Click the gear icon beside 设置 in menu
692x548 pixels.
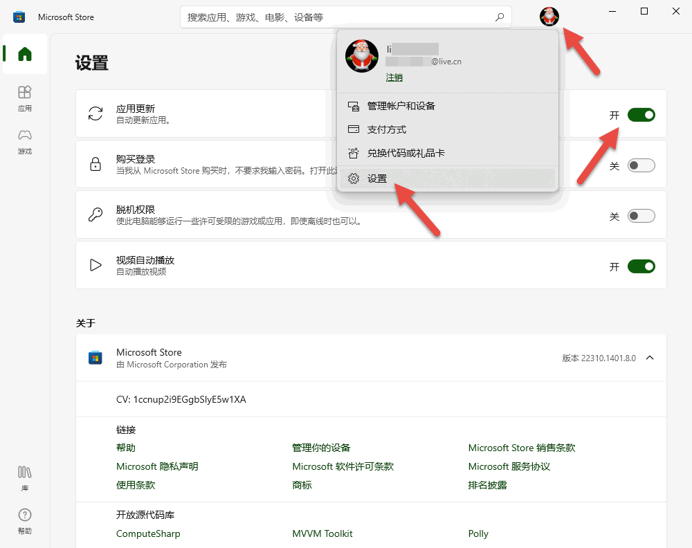pos(354,179)
